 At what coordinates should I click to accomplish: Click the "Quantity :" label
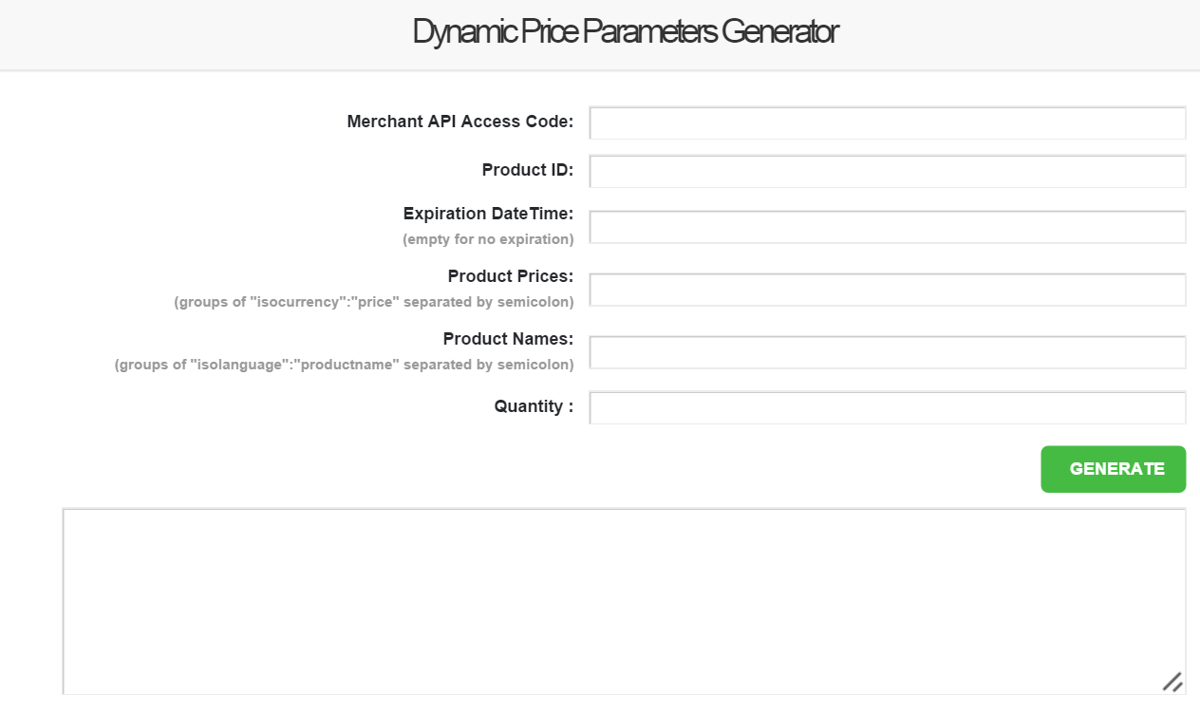pyautogui.click(x=534, y=406)
